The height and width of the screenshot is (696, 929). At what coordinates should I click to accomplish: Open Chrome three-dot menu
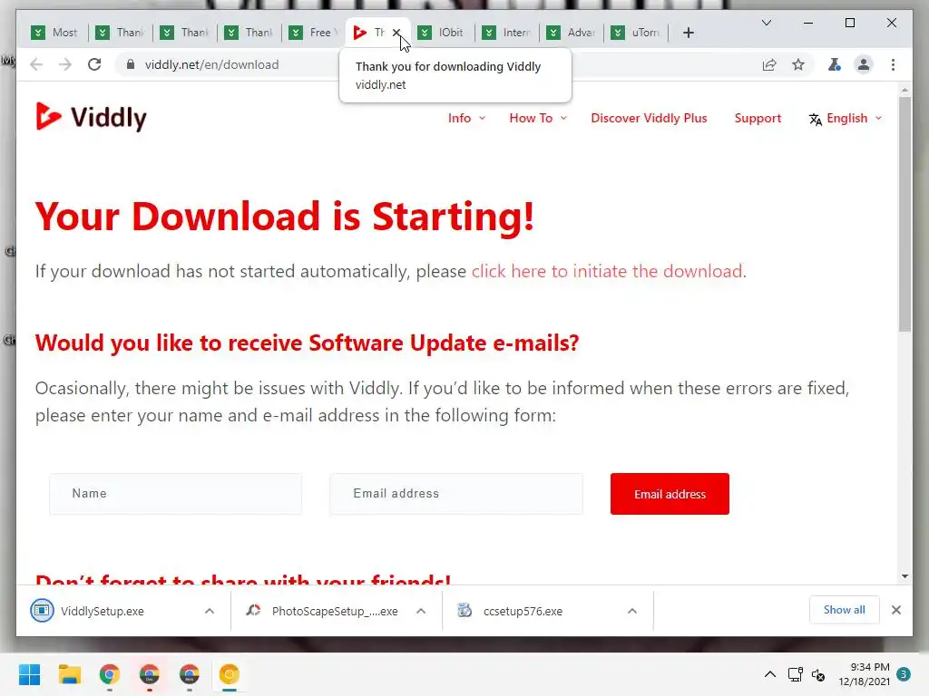(893, 64)
